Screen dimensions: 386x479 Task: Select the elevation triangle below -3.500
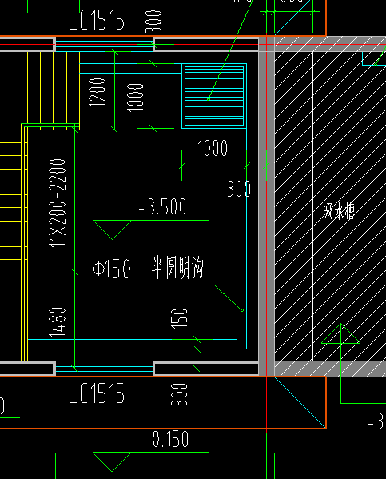click(x=112, y=230)
